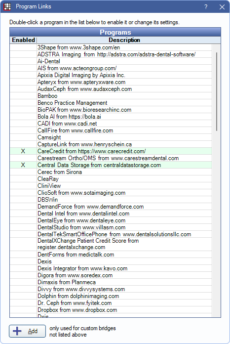Click the Add button for custom bridges
This screenshot has width=230, height=344.
[x=27, y=331]
